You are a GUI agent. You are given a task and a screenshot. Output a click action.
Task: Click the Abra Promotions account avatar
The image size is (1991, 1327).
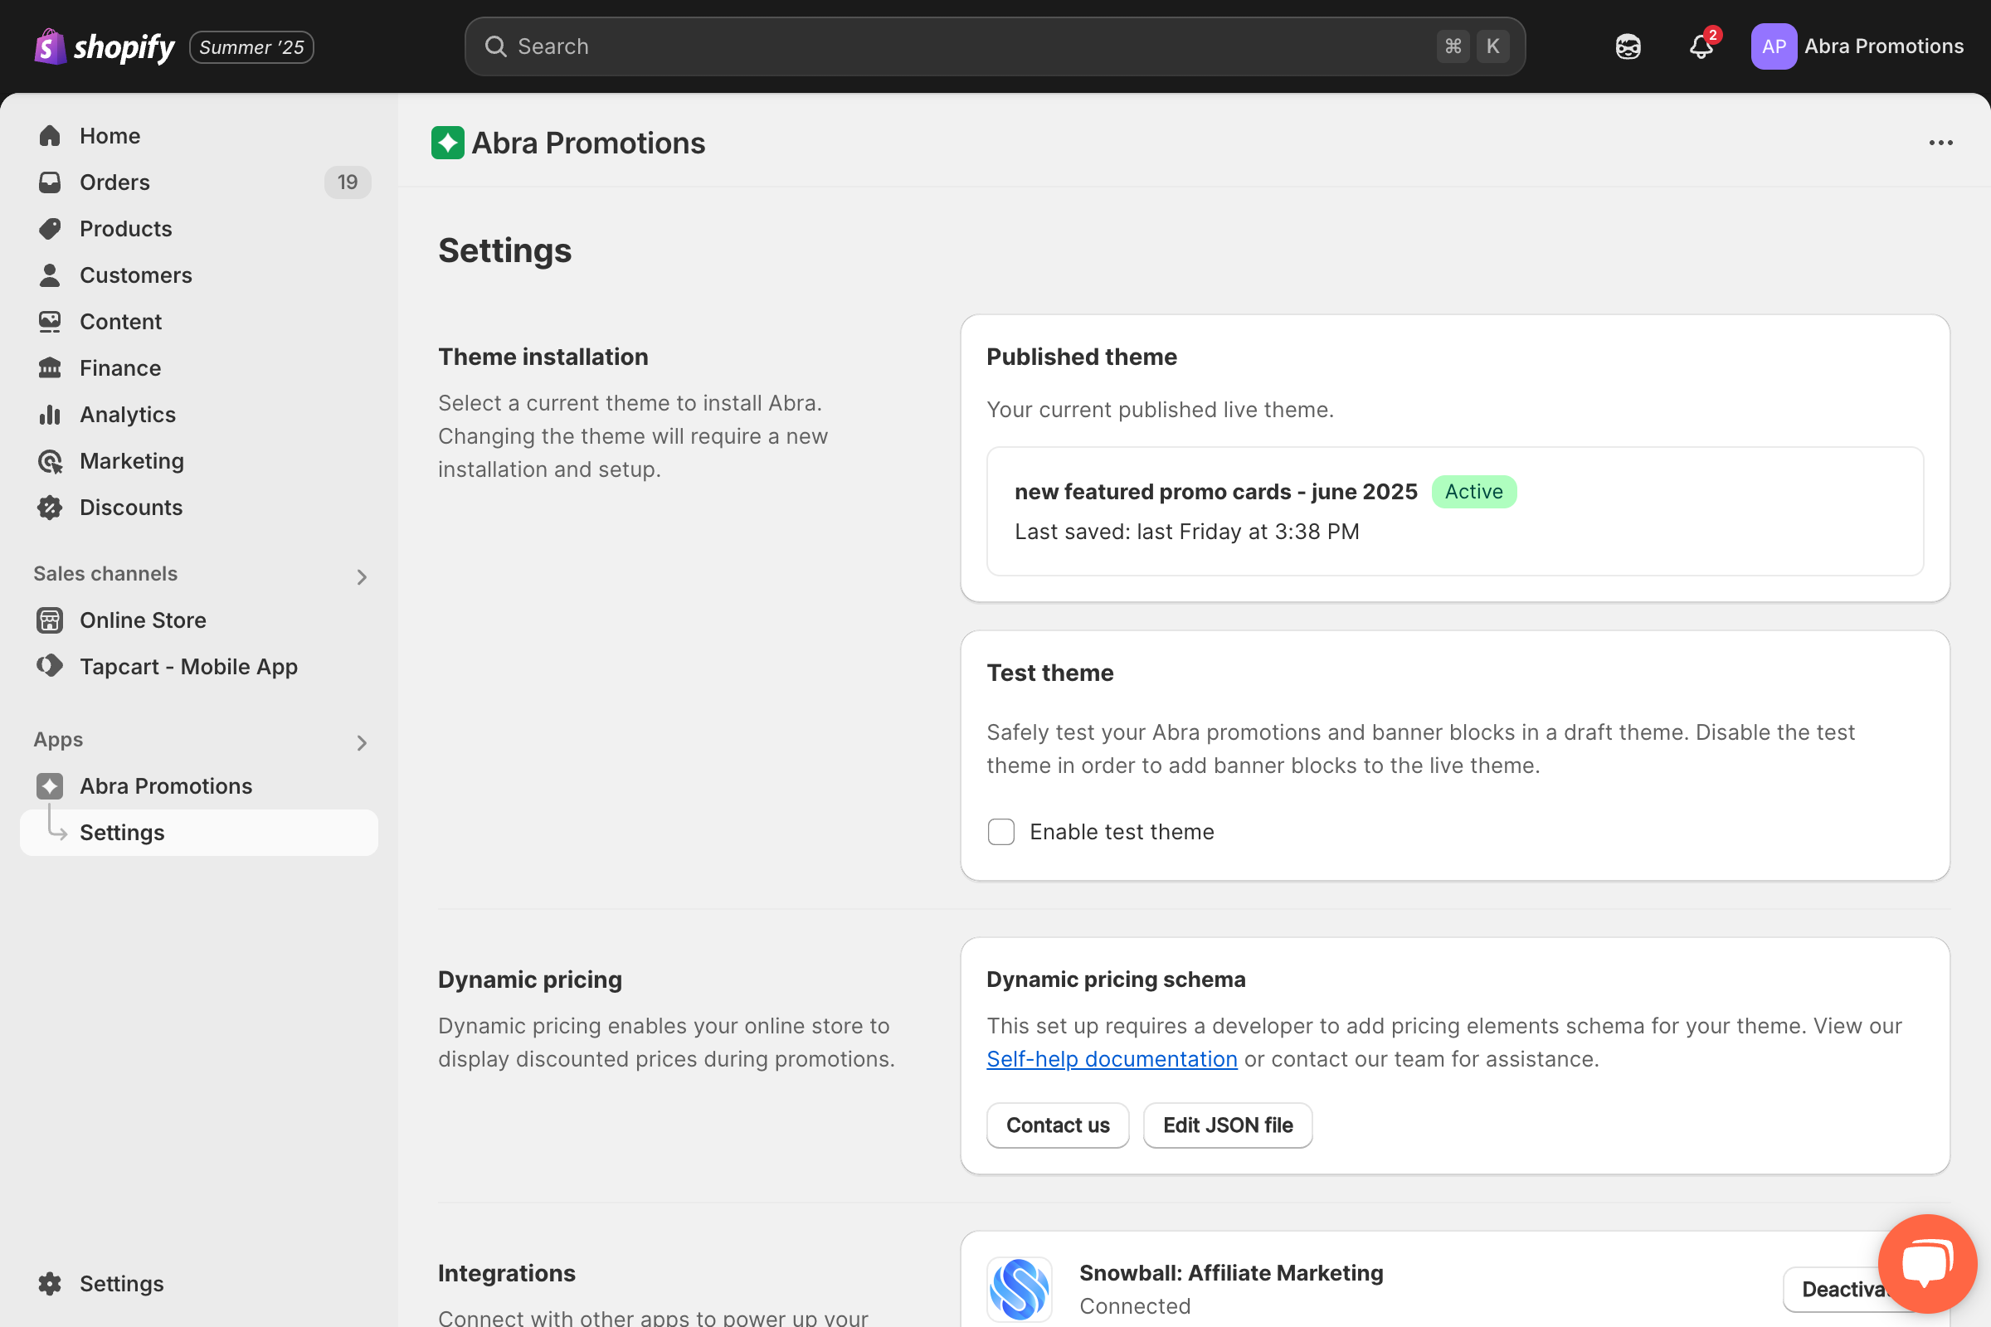click(1774, 46)
